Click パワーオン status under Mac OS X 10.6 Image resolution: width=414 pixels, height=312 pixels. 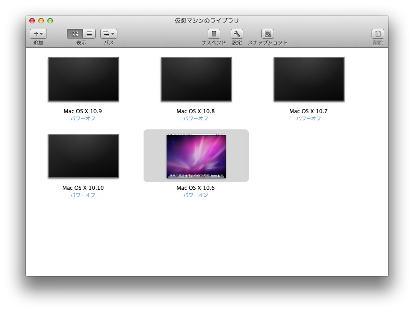point(195,195)
